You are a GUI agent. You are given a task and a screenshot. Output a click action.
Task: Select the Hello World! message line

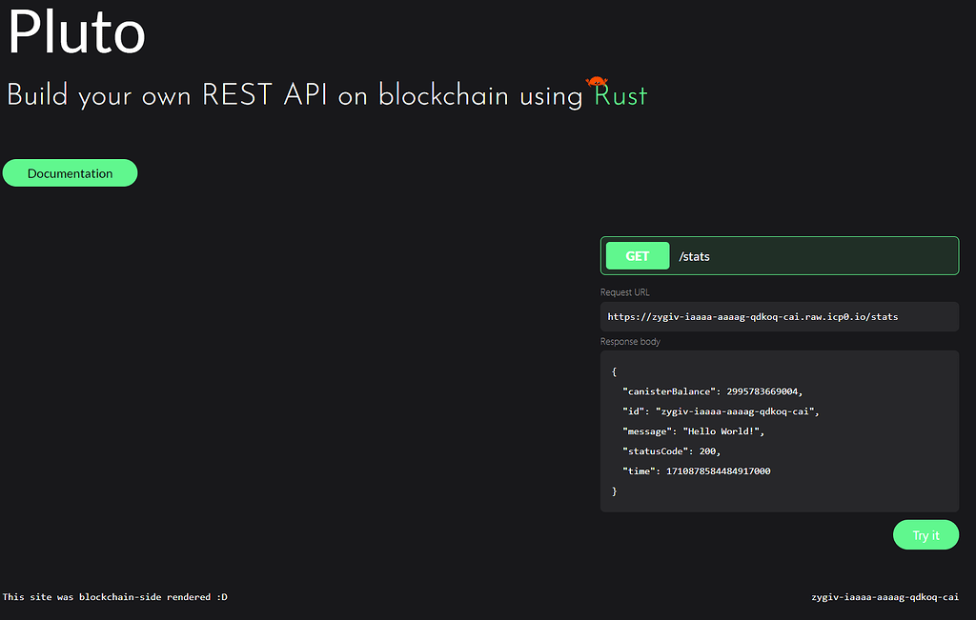coord(693,431)
